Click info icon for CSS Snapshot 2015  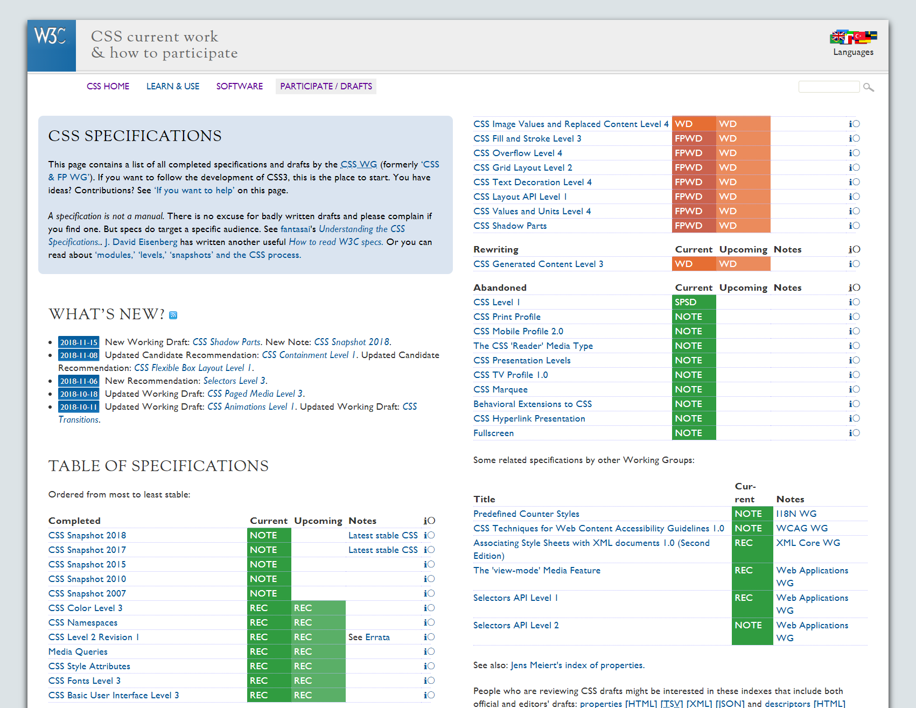click(429, 564)
